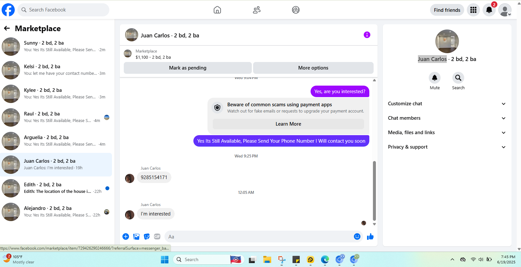
Task: Open More options for this listing
Action: click(313, 68)
